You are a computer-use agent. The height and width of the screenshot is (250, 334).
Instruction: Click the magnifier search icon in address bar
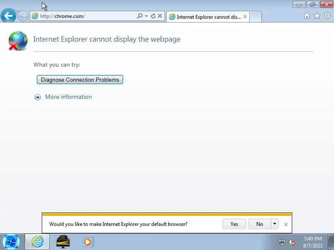tap(140, 16)
